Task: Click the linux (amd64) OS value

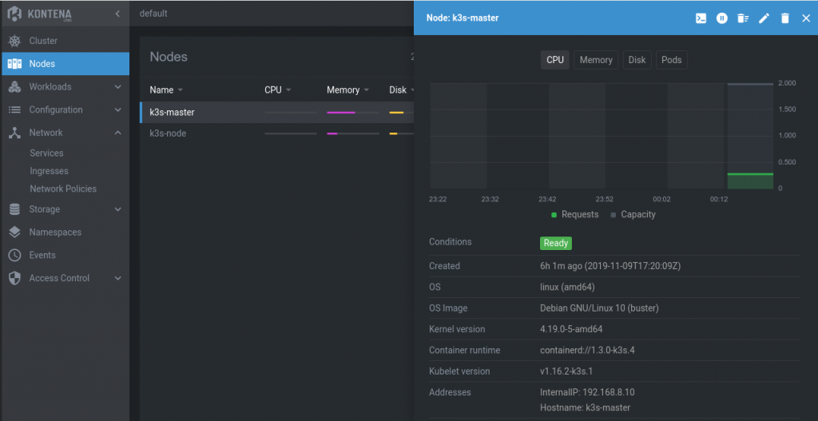Action: pyautogui.click(x=568, y=287)
